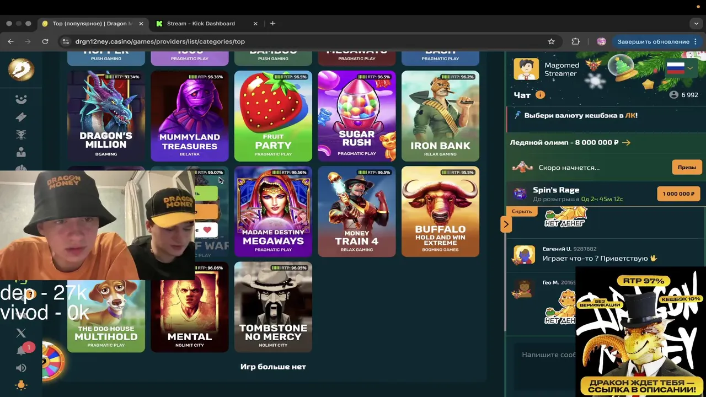
Task: Bookmark this page with star icon
Action: tap(551, 41)
